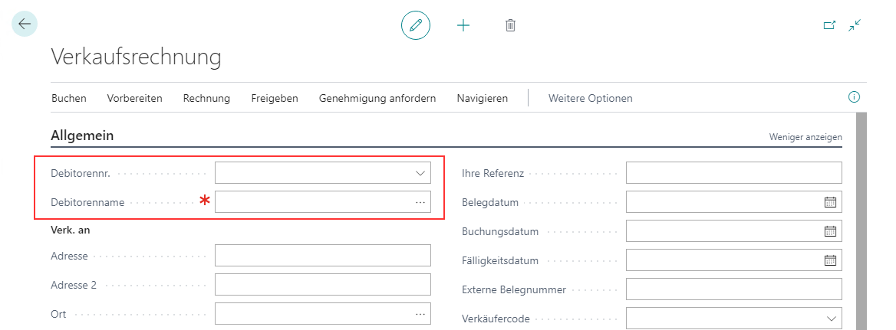Click the vertical scrollbar on the right

861,221
